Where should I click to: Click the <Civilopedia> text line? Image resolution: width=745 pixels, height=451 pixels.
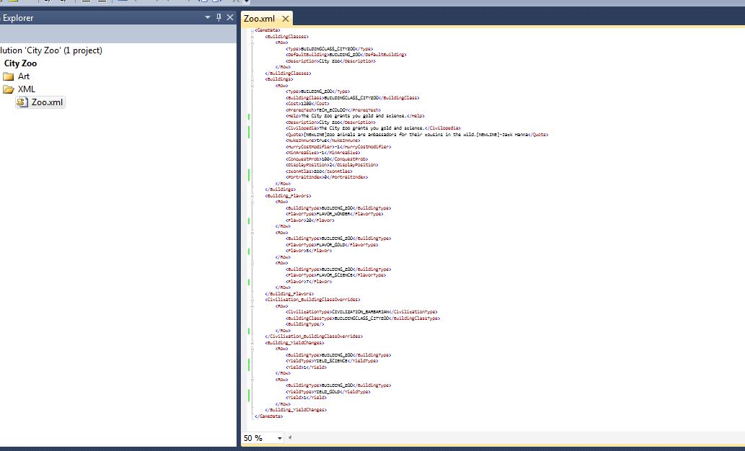tap(373, 128)
